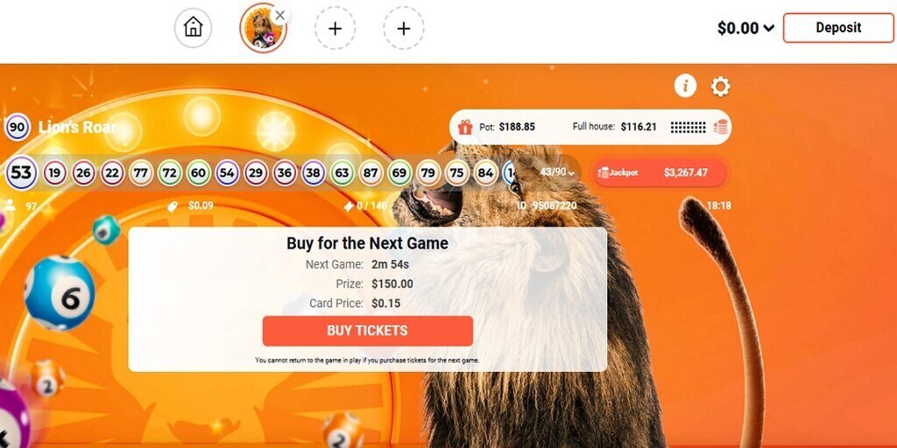Click the BUY TICKETS button
Screen dimensions: 897x448
tap(367, 331)
